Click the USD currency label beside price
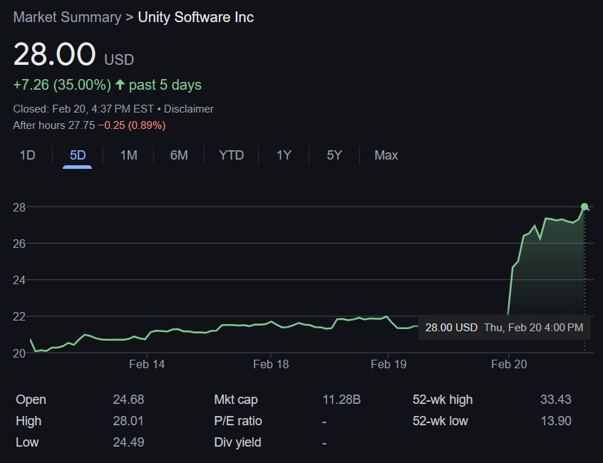The image size is (603, 463). pyautogui.click(x=119, y=60)
